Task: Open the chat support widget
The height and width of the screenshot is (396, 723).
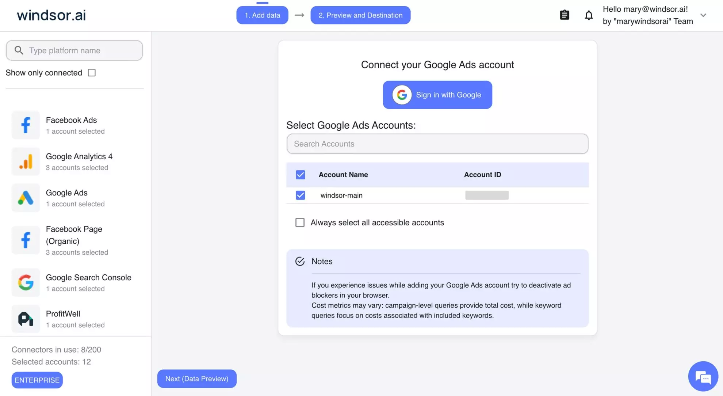Action: point(703,376)
